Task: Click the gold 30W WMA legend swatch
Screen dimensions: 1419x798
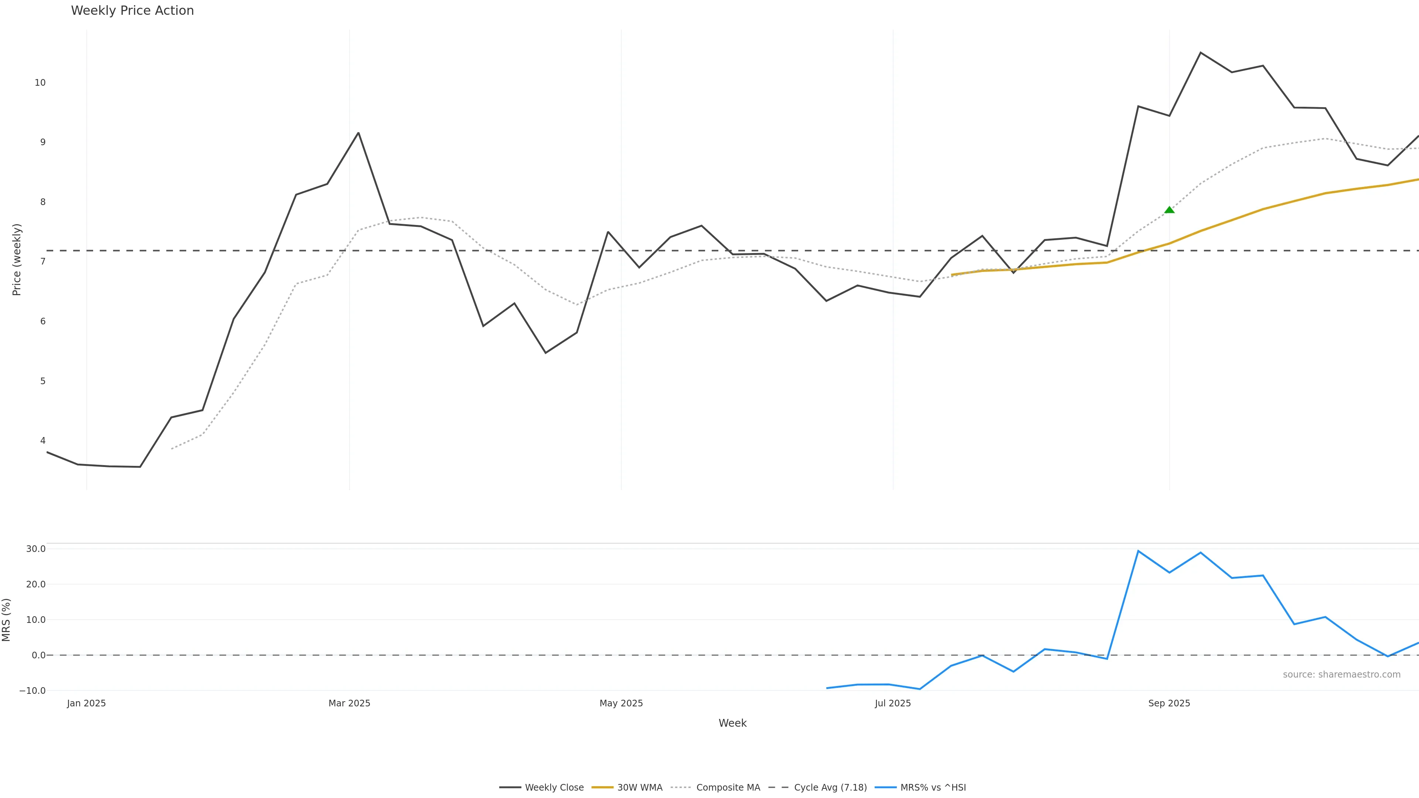Action: click(602, 788)
